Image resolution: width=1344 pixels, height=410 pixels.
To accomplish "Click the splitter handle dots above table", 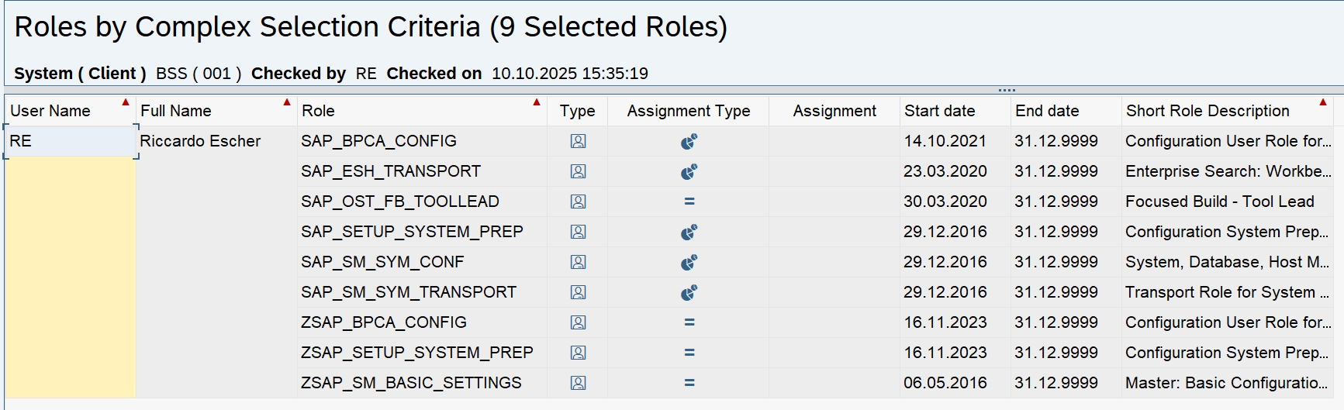I will tap(1007, 90).
